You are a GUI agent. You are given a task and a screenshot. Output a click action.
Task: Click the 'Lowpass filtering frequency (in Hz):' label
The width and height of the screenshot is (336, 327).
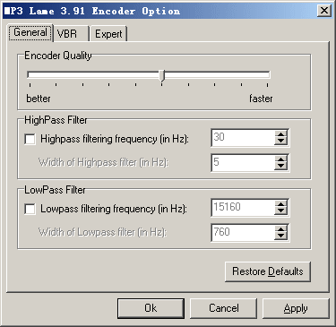point(114,209)
